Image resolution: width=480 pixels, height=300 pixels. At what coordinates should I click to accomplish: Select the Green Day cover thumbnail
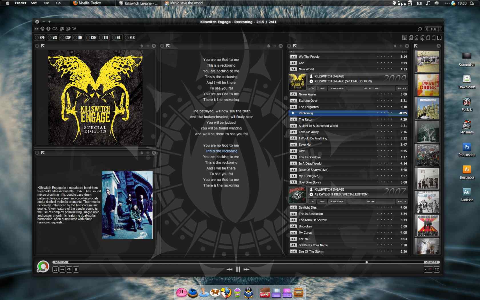coord(428,225)
